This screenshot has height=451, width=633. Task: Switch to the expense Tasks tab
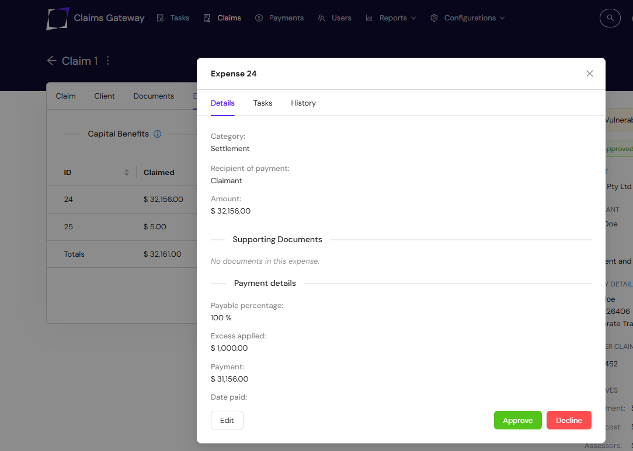(x=263, y=103)
